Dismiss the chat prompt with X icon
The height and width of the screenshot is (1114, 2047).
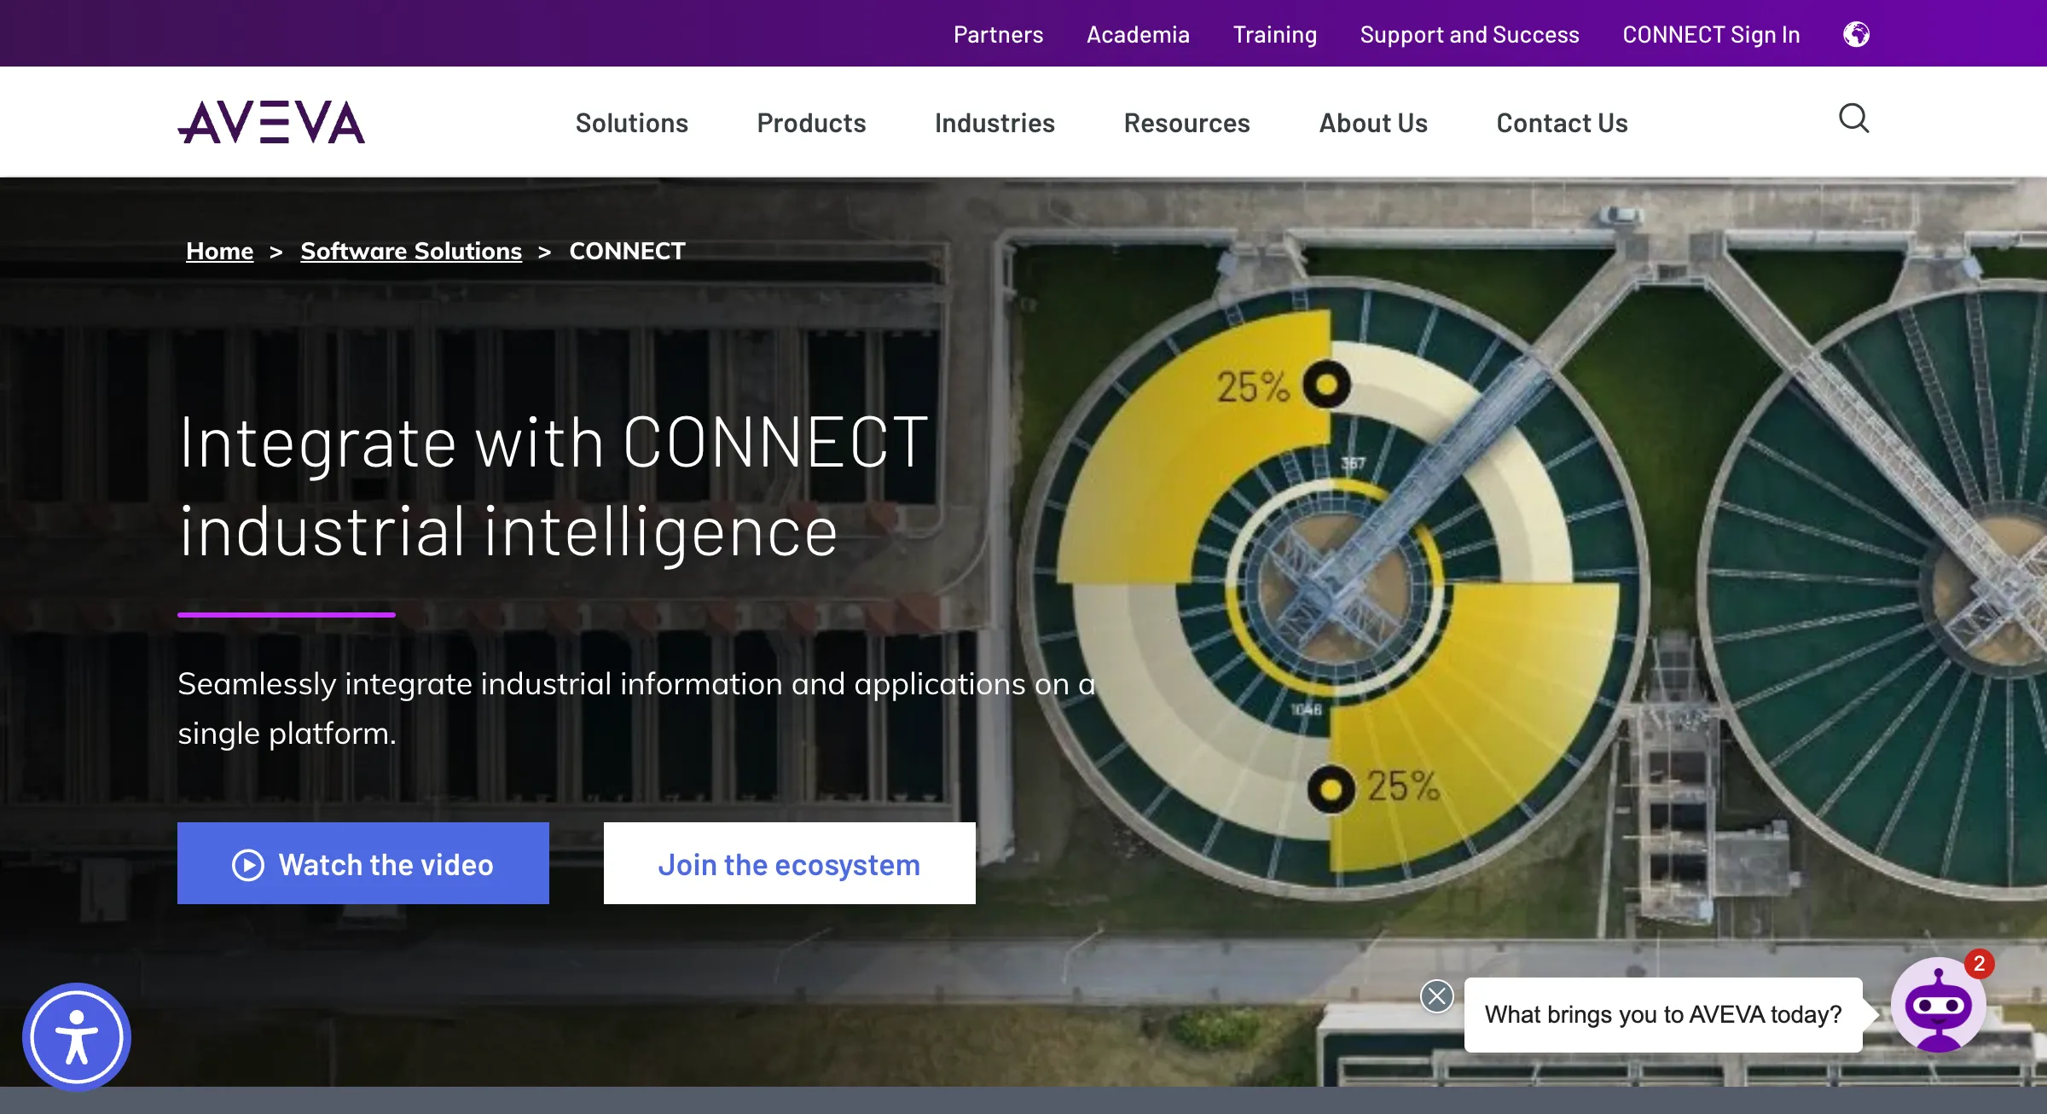click(x=1437, y=995)
